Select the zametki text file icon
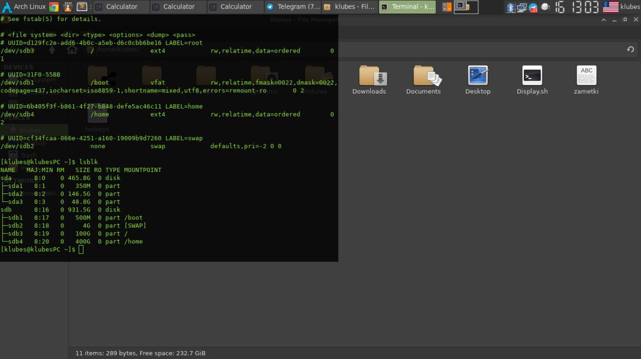The image size is (641, 359). click(586, 75)
